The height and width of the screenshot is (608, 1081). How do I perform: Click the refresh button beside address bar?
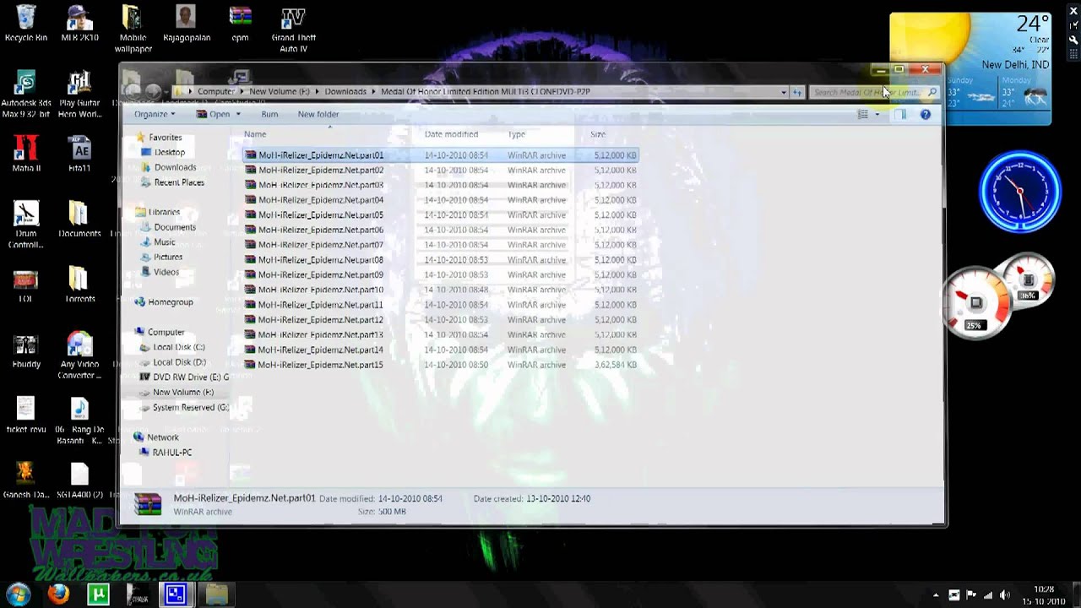pyautogui.click(x=796, y=92)
